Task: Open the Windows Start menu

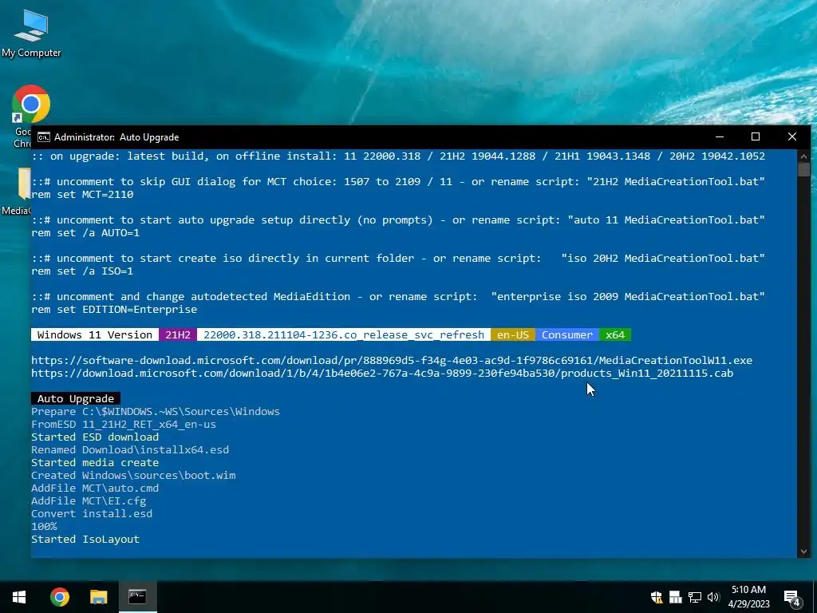Action: click(19, 597)
